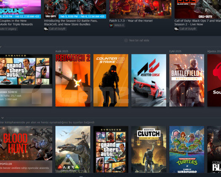Viewport: 221px width, 177px height.
Task: Select the Assetto Corsa game cover
Action: point(149,80)
